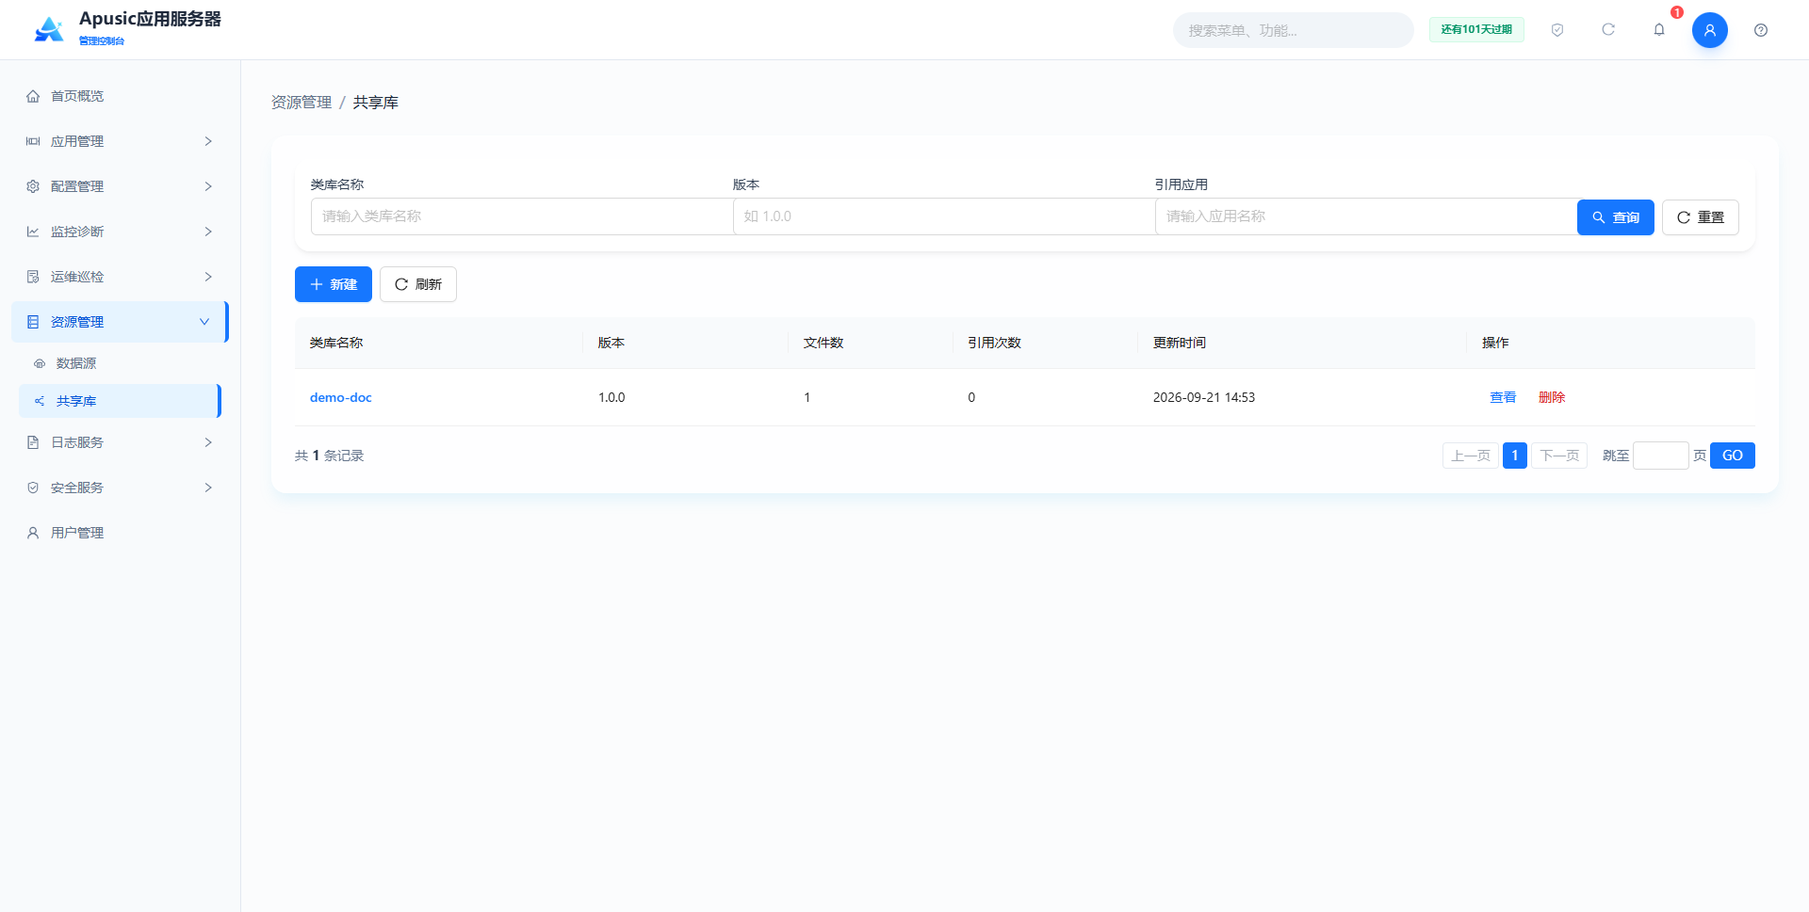The height and width of the screenshot is (912, 1809).
Task: Click the 重置 reset button
Action: pos(1700,217)
